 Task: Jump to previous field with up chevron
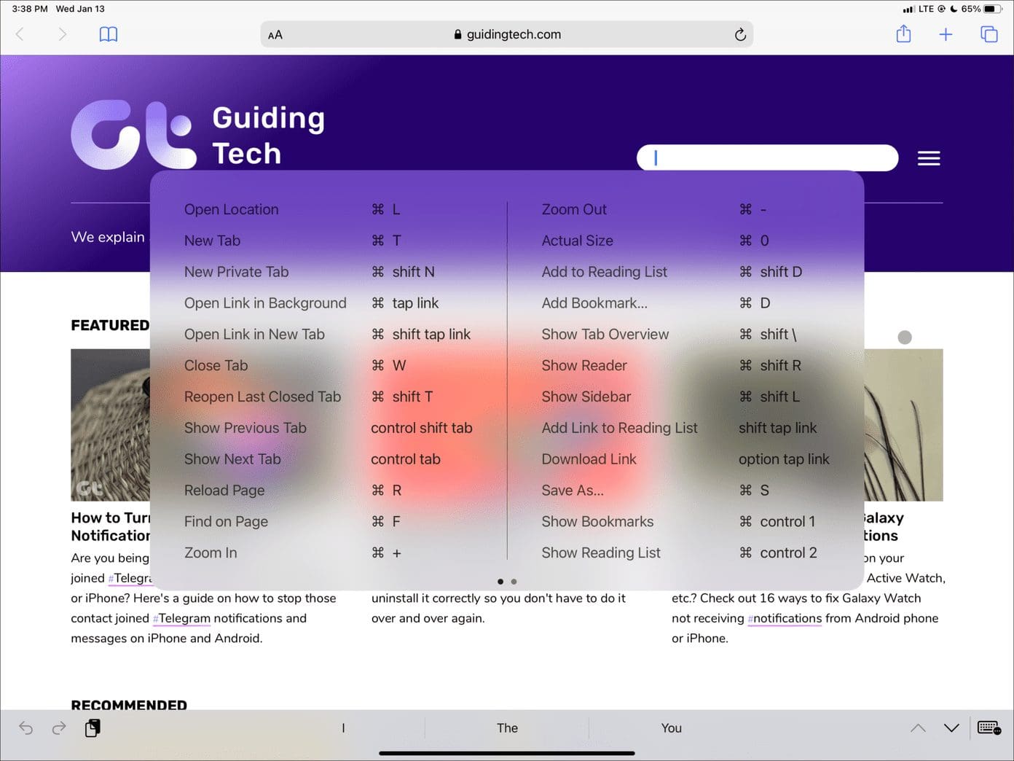click(918, 727)
